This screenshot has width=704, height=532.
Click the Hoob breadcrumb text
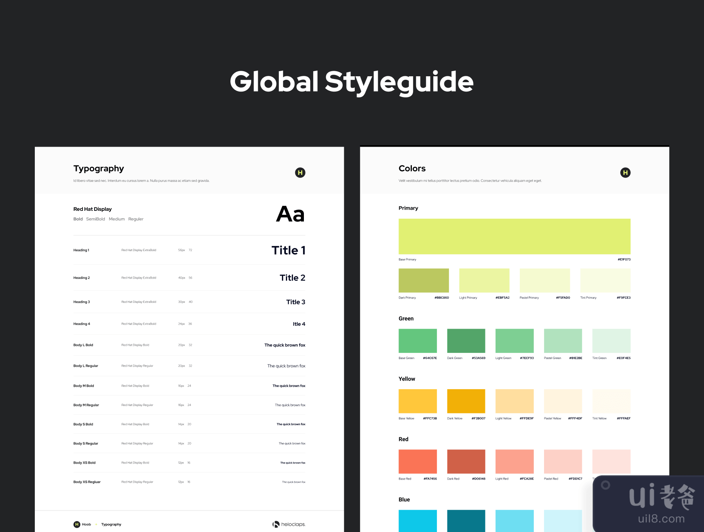[86, 524]
